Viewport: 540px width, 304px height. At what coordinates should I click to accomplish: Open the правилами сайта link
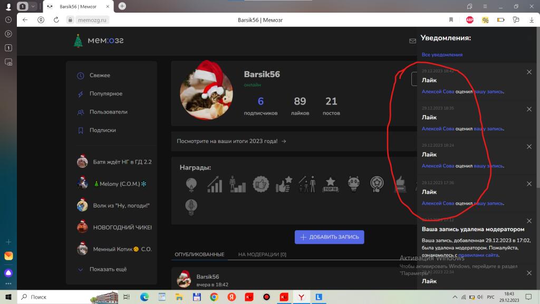[x=478, y=255]
